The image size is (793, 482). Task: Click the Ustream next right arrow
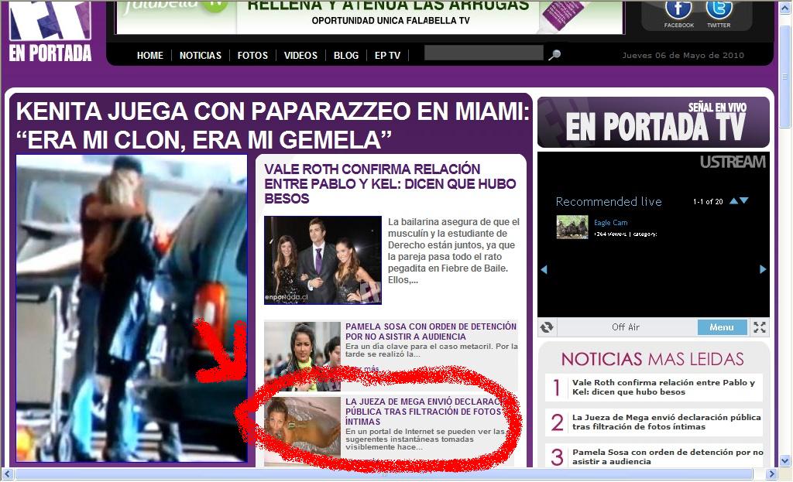[763, 269]
